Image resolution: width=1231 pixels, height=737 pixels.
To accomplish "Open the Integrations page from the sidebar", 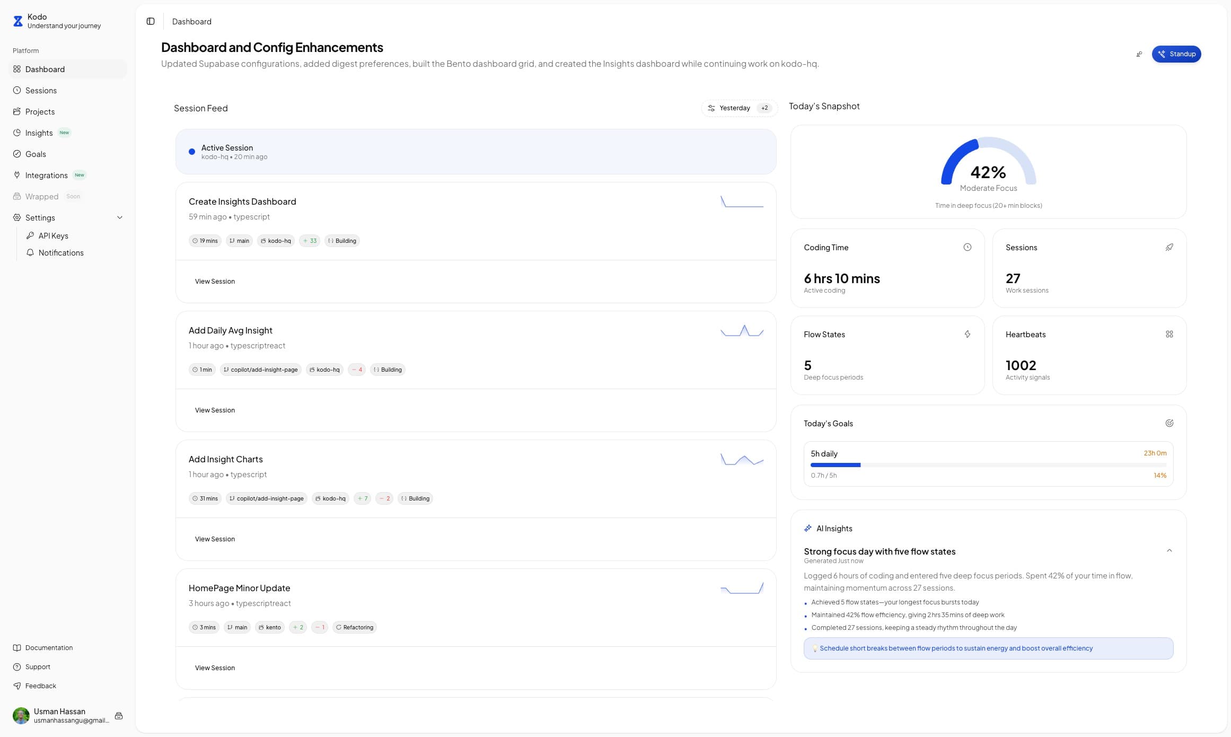I will 47,175.
